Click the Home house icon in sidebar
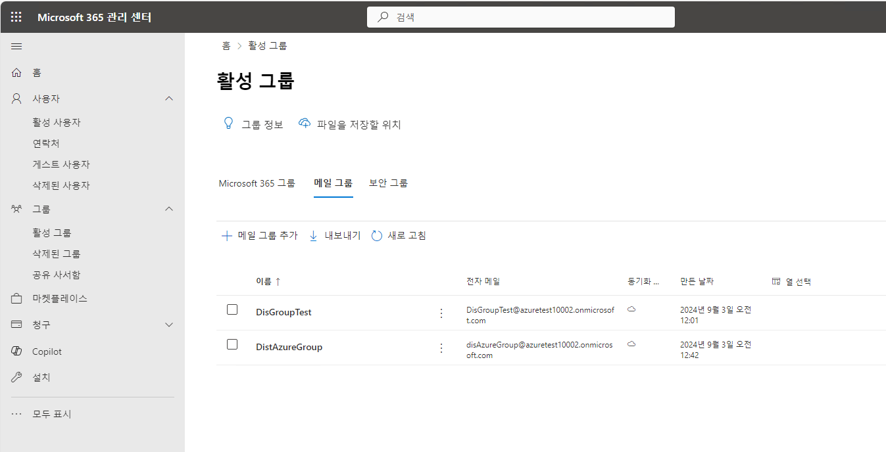The height and width of the screenshot is (452, 886). coord(16,72)
